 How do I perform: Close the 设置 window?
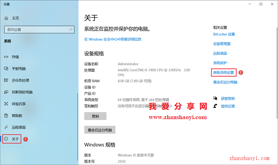tap(272, 4)
